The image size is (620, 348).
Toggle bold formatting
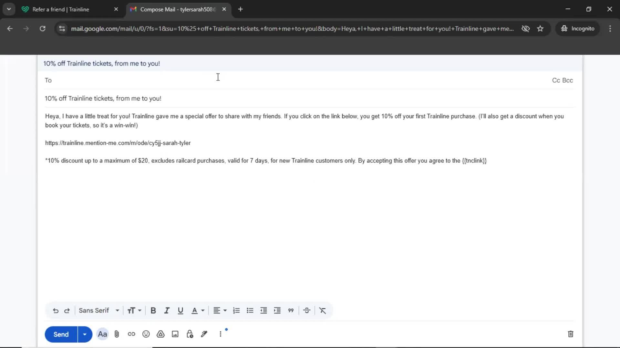click(153, 310)
